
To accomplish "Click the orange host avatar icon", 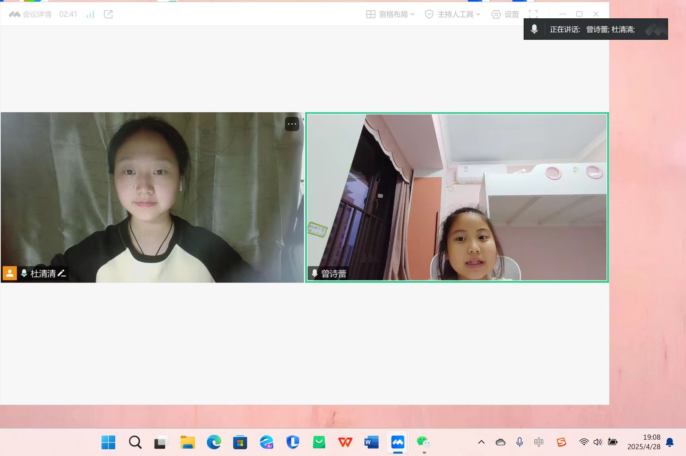I will (10, 273).
